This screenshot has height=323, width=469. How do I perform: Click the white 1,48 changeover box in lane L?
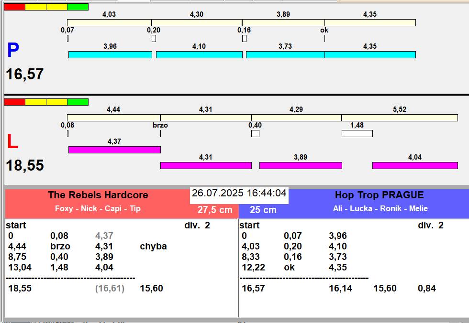pyautogui.click(x=357, y=133)
